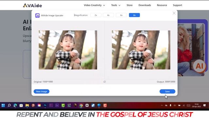Open the round red P app in taskbar

33,106
